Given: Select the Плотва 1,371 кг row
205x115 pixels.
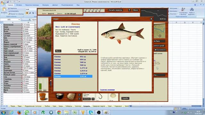Looking at the screenshot, I should point(73,68).
